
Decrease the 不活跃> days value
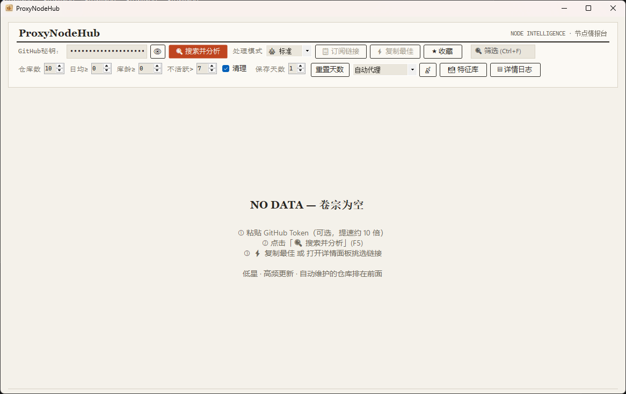click(213, 71)
